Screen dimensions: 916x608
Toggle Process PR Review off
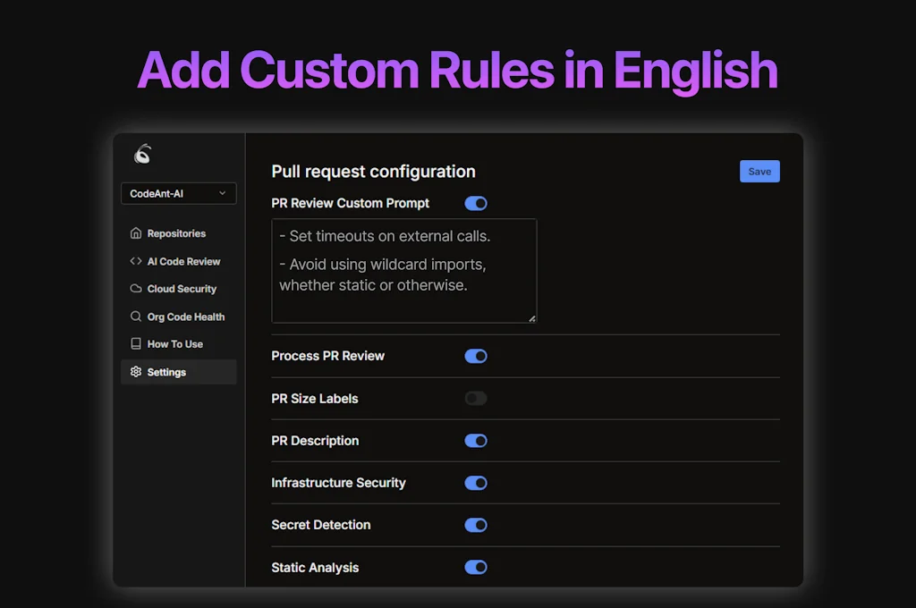476,356
